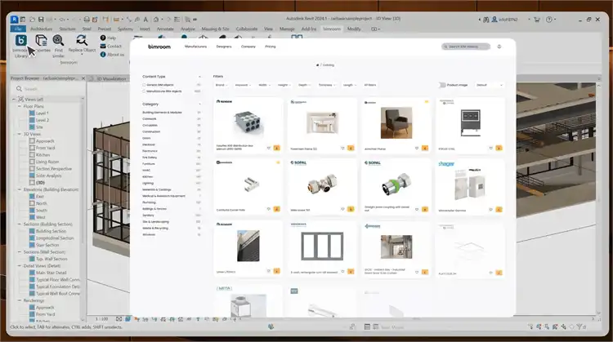Open the Architecture ribbon tab

(x=42, y=29)
